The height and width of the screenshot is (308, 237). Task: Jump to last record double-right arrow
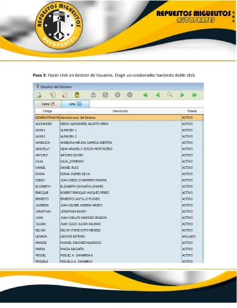pyautogui.click(x=195, y=95)
